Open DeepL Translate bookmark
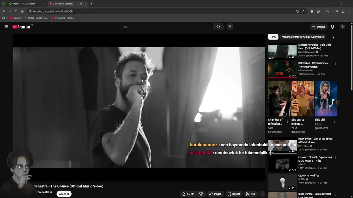This screenshot has height=198, width=353. (x=36, y=18)
